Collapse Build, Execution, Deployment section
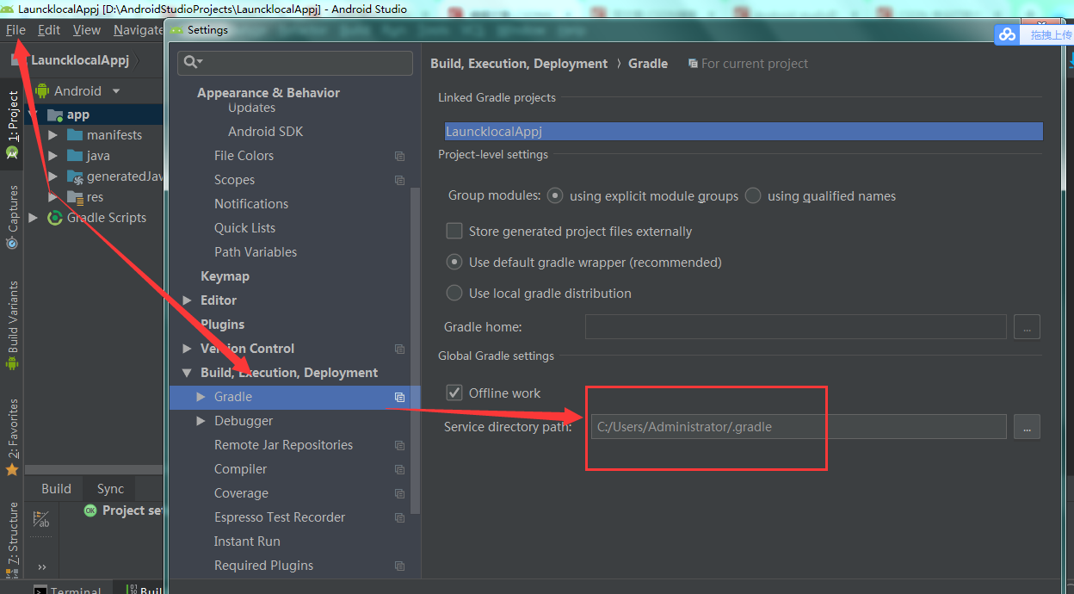The height and width of the screenshot is (594, 1074). (187, 373)
